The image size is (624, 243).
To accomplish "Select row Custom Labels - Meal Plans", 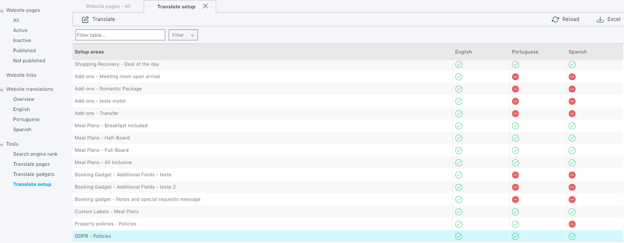I will pos(348,212).
